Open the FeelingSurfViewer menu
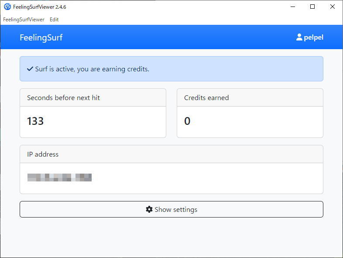 pos(24,20)
